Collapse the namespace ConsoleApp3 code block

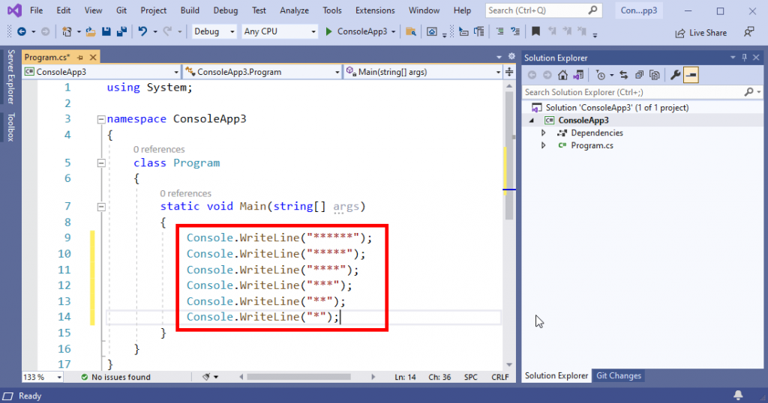(x=100, y=119)
